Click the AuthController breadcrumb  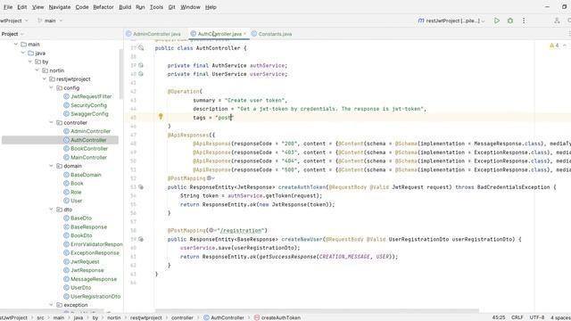coord(224,317)
